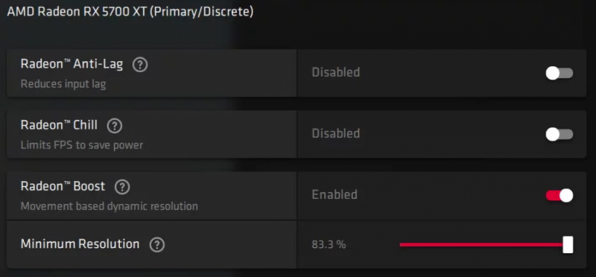Click the 'Limits FPS to save power' description

point(82,145)
